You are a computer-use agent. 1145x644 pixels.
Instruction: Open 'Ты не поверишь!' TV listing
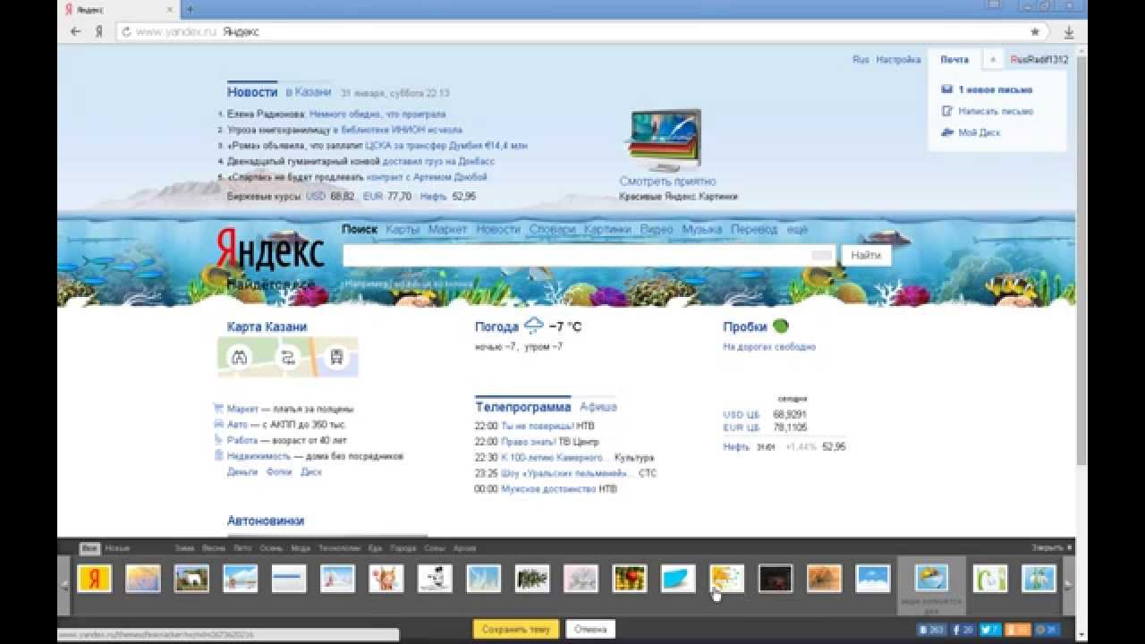537,427
